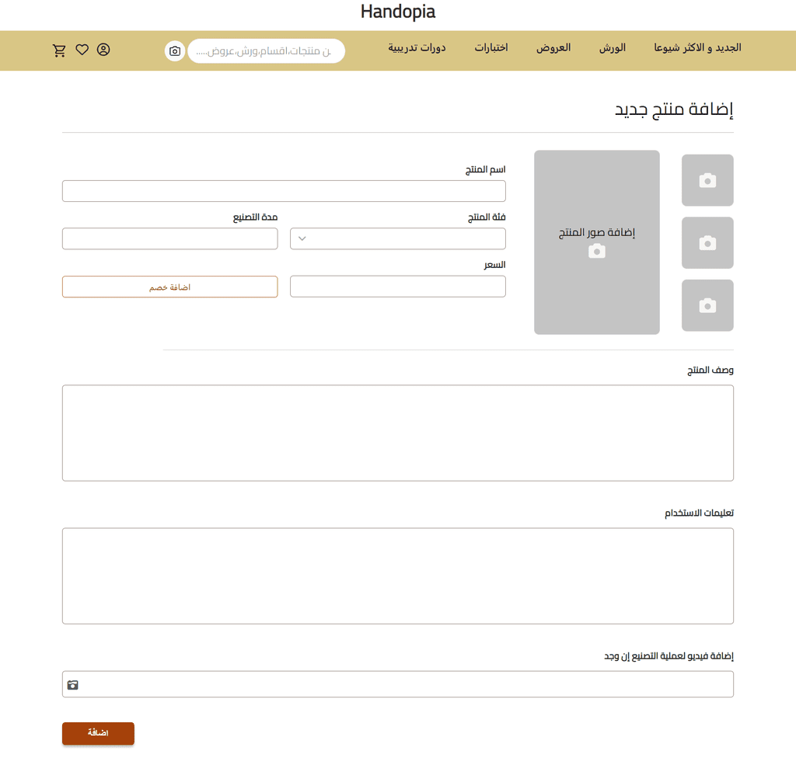Click the large إضافة صور المنتج upload area
The width and height of the screenshot is (796, 772).
(x=596, y=242)
